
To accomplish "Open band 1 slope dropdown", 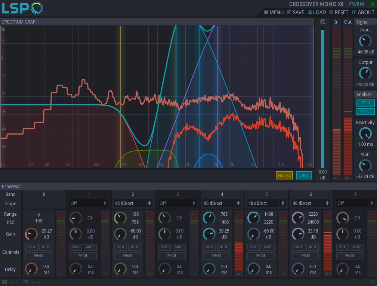I will (x=89, y=203).
